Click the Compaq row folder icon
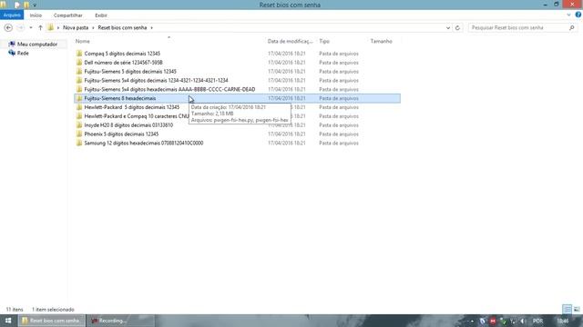The width and height of the screenshot is (583, 327). click(79, 54)
